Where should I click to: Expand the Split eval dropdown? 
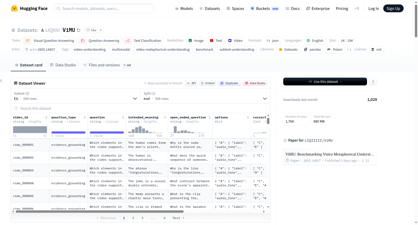point(205,96)
